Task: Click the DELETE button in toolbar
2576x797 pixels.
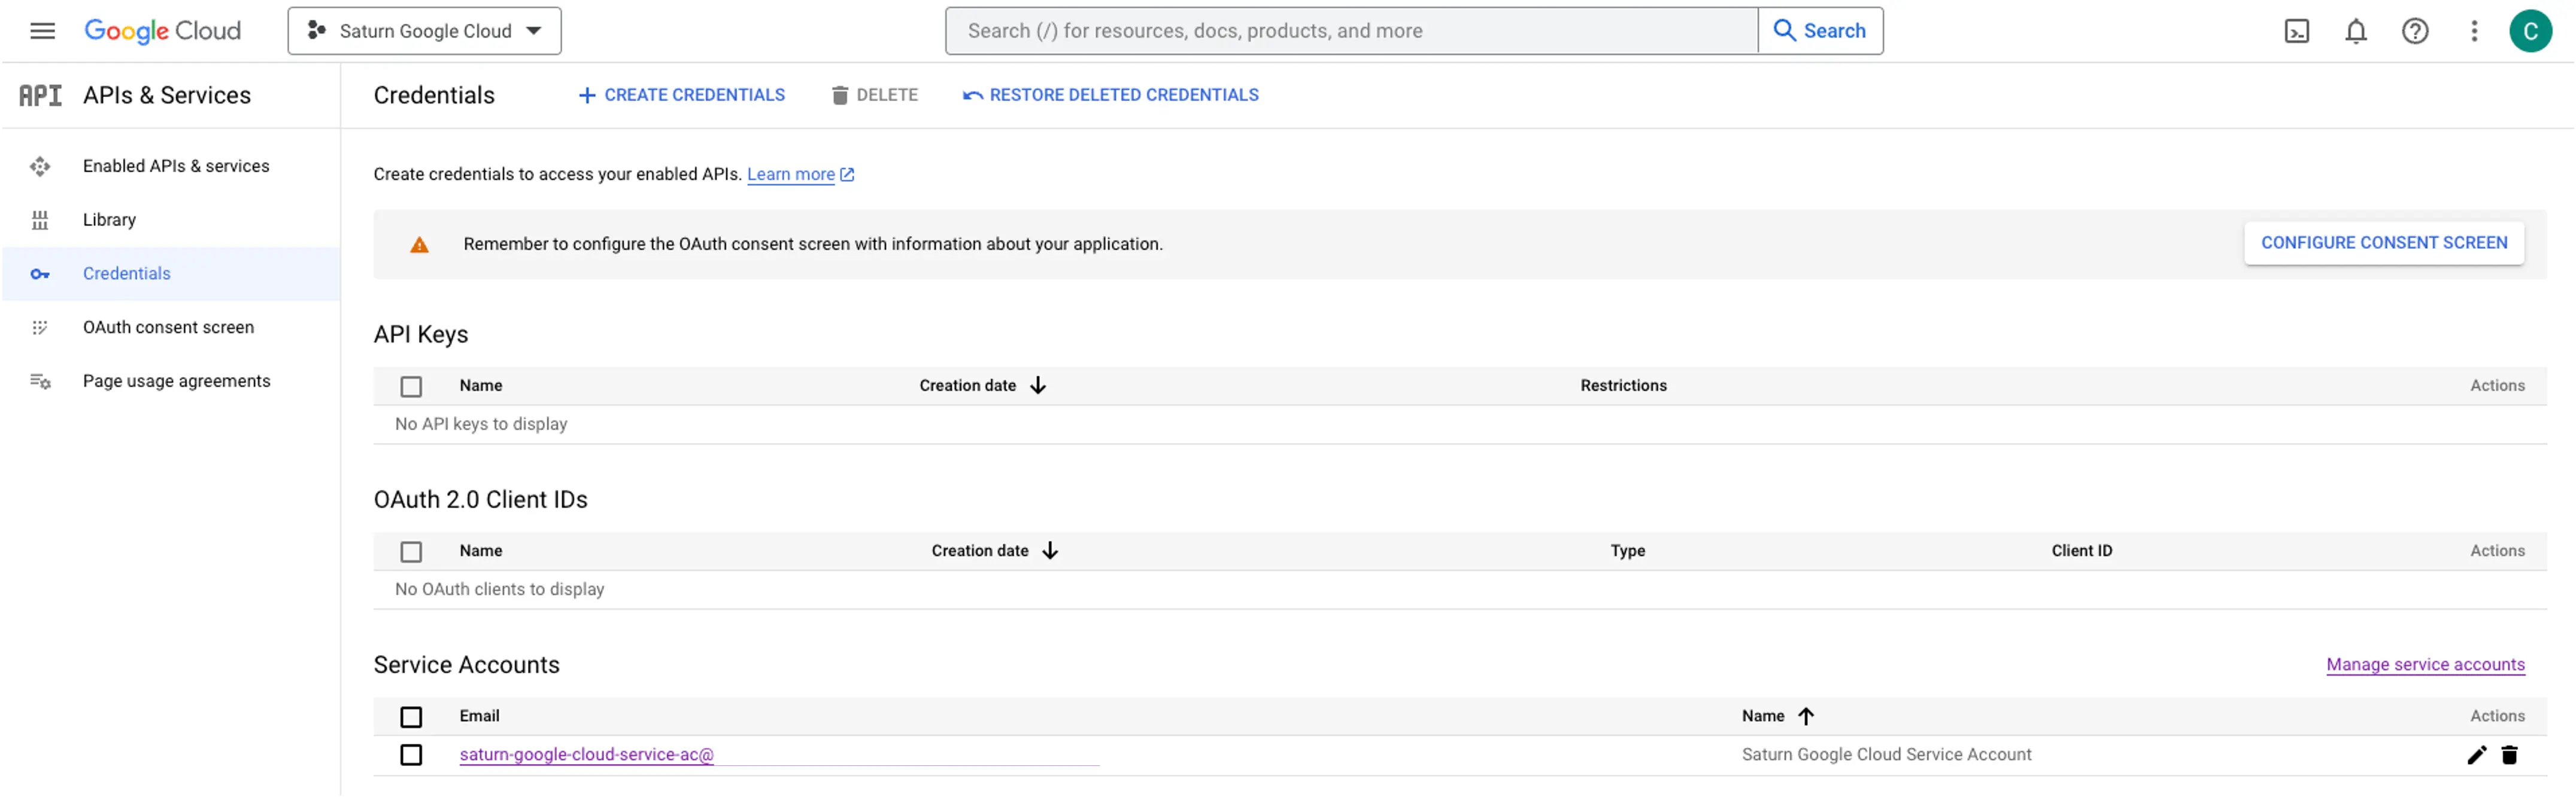Action: [x=874, y=95]
